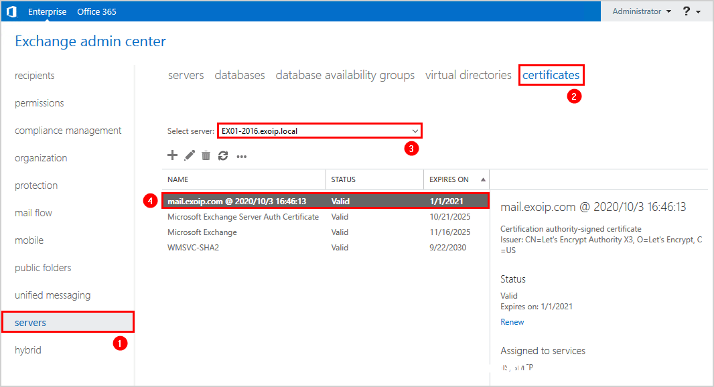
Task: Select servers in the sidebar
Action: point(68,322)
